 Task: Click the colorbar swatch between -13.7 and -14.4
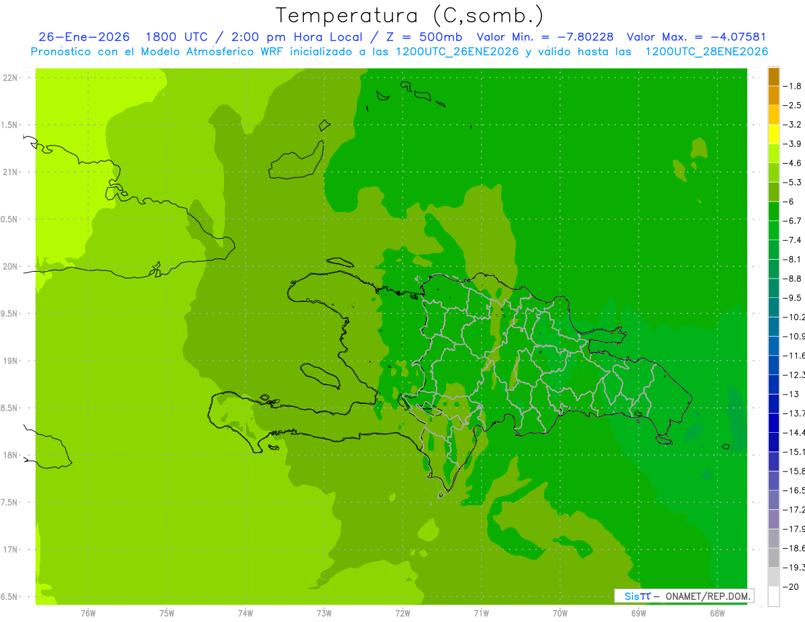[773, 423]
